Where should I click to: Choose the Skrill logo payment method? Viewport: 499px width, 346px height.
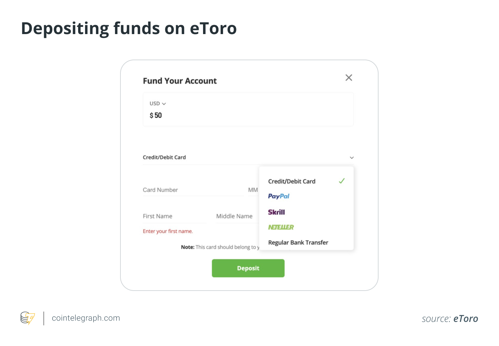click(276, 212)
